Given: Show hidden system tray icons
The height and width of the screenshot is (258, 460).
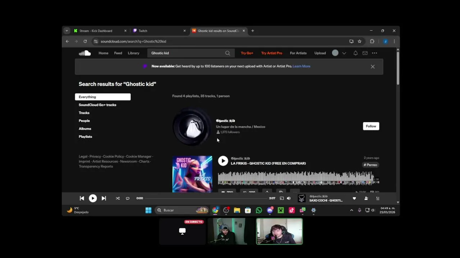Looking at the screenshot, I should (x=351, y=210).
